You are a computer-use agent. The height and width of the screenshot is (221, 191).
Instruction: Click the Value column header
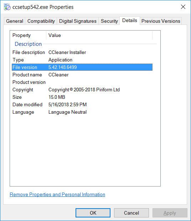[99, 35]
